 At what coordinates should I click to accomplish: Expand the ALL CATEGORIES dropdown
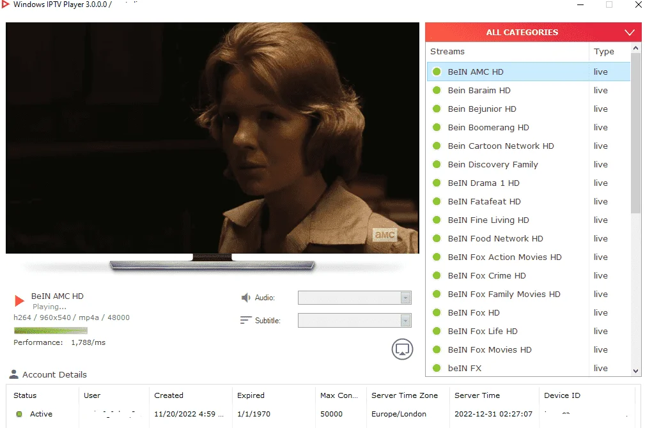click(x=533, y=32)
